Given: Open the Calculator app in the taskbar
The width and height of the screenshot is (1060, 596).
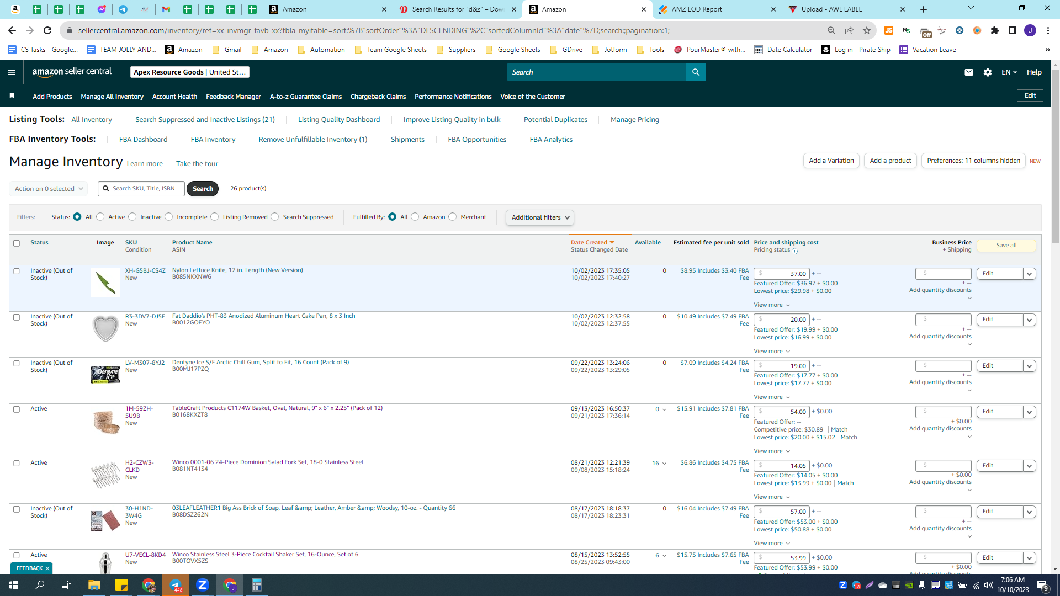Looking at the screenshot, I should [x=257, y=585].
